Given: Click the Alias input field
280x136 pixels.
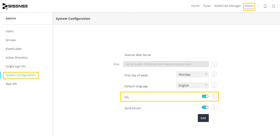Looking at the screenshot, I should point(166,64).
